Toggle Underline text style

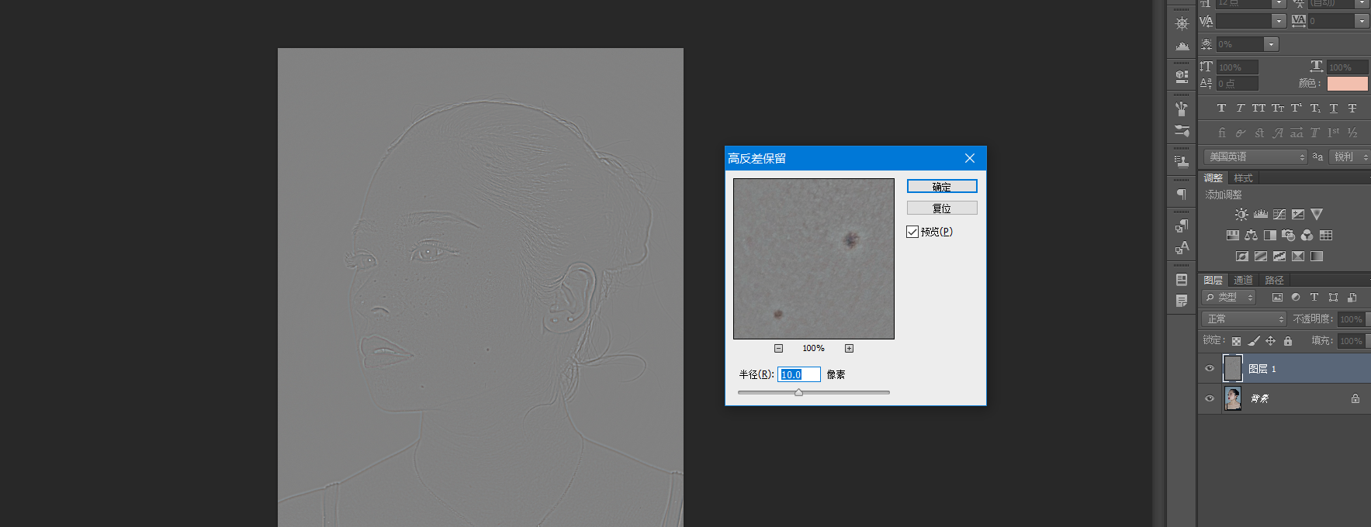[1334, 108]
